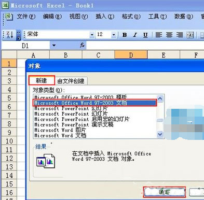Select column F header

point(192,55)
